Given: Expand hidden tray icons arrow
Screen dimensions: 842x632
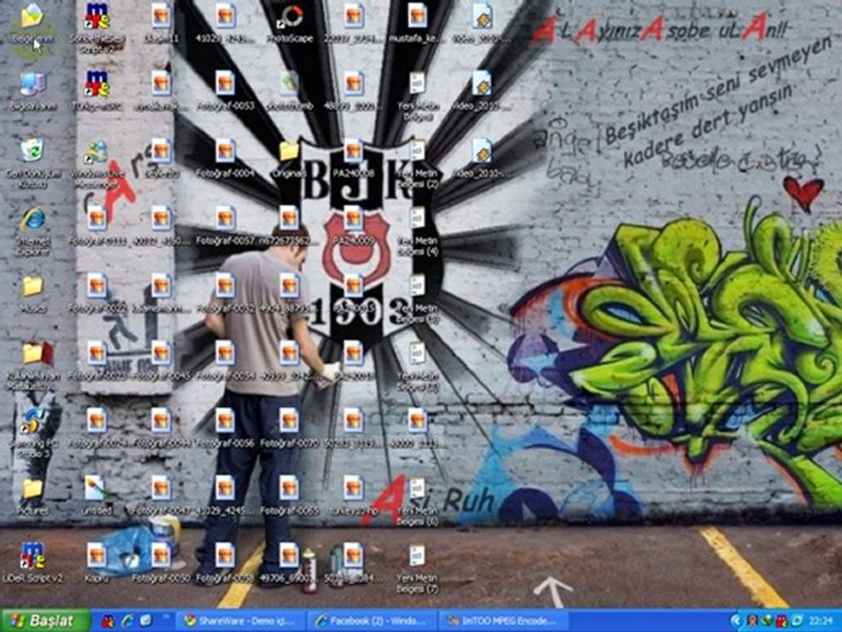Looking at the screenshot, I should click(x=736, y=621).
